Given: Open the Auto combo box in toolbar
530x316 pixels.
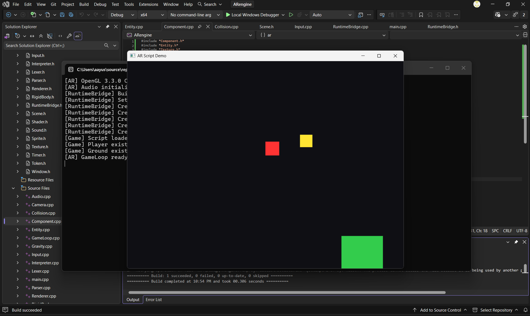Looking at the screenshot, I should pyautogui.click(x=332, y=15).
